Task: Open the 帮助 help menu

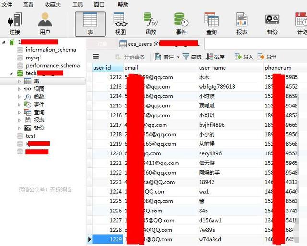Action: click(x=123, y=4)
